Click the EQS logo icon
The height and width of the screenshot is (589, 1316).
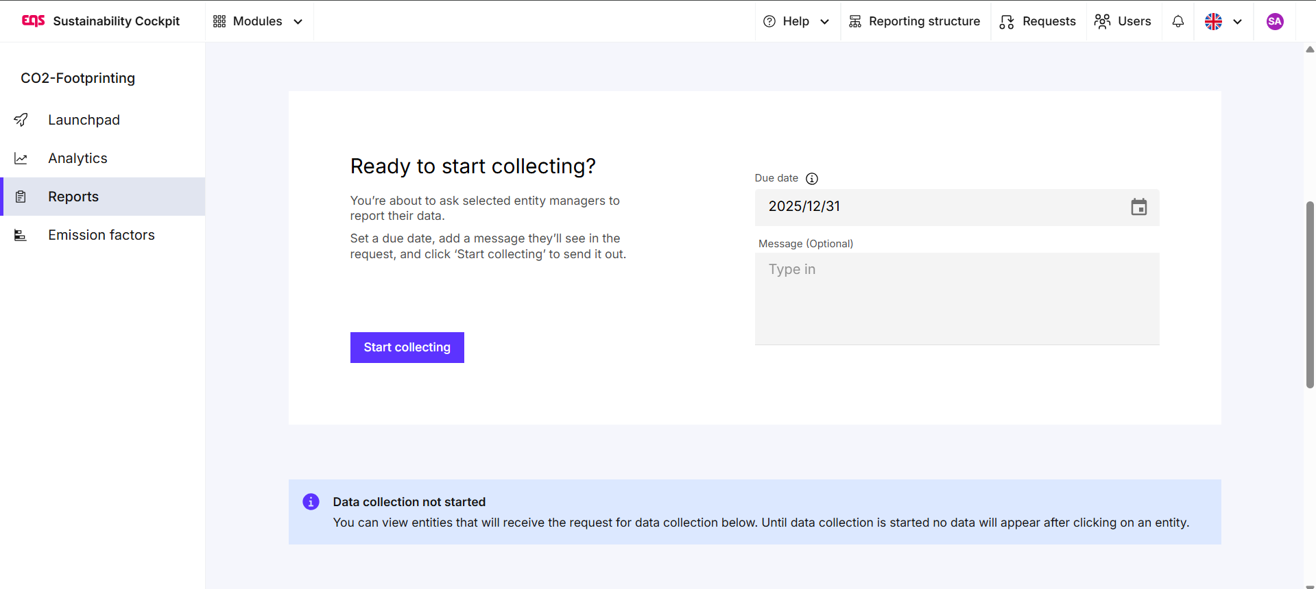coord(33,21)
